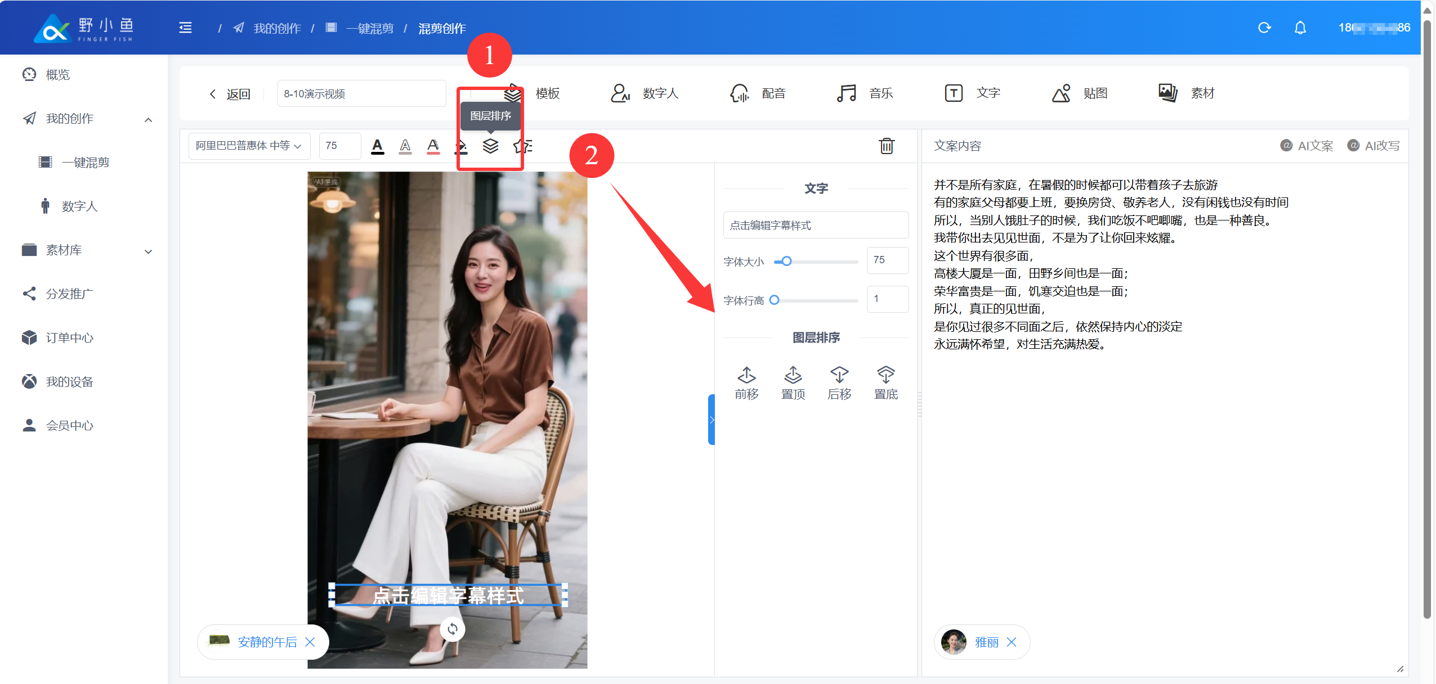
Task: Click the AI改写 link
Action: [1373, 146]
